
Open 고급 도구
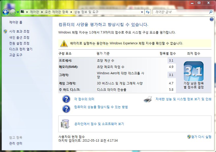(16, 55)
